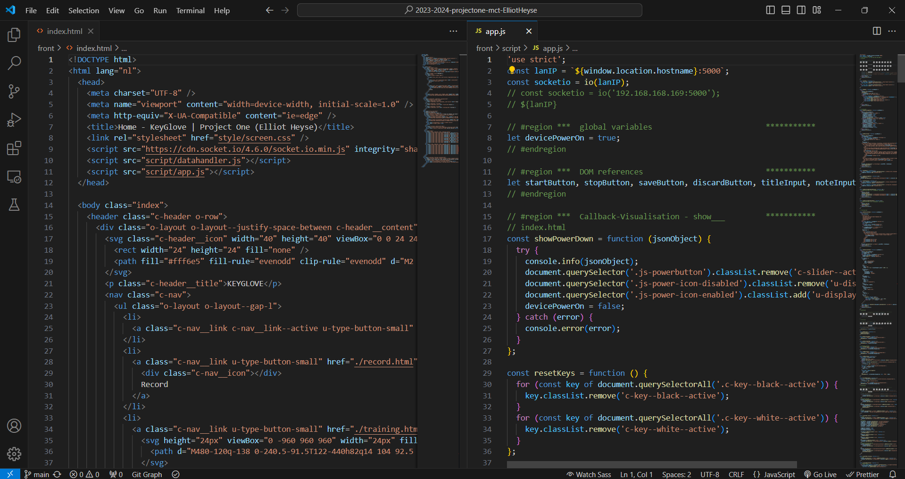Open errors and warnings count in status bar
905x479 pixels.
pyautogui.click(x=84, y=474)
